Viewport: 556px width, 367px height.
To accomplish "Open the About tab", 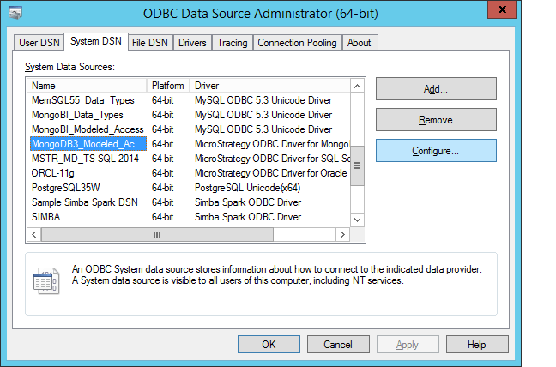I will click(x=360, y=43).
